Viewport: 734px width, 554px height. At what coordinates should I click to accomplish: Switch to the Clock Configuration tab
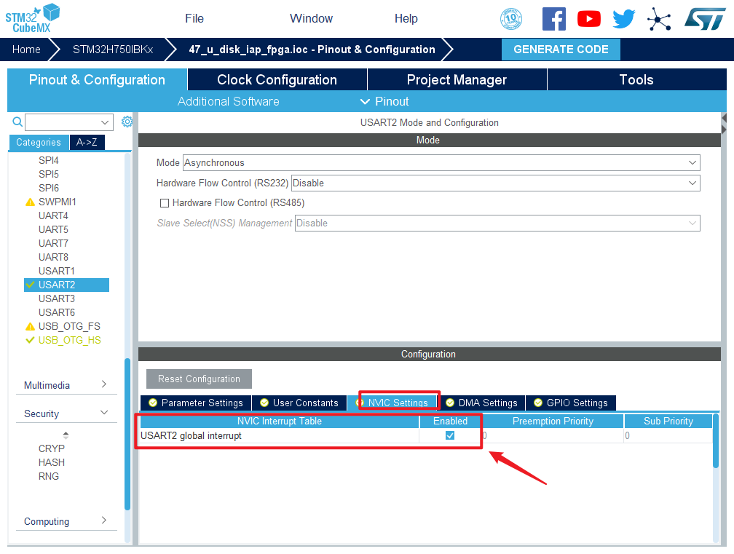(277, 80)
